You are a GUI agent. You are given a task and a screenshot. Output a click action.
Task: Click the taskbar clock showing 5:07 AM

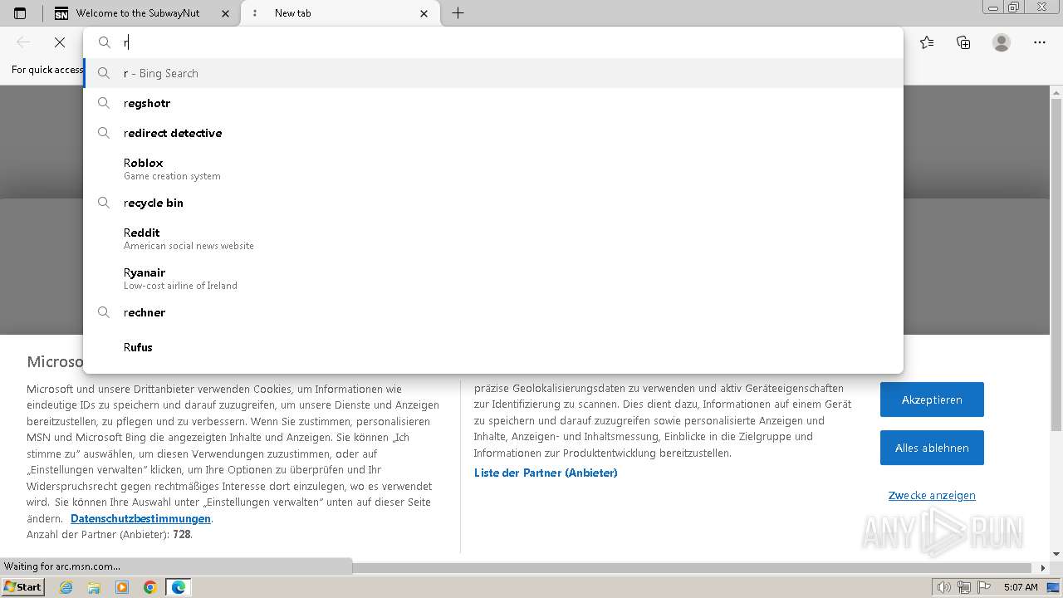click(1021, 587)
